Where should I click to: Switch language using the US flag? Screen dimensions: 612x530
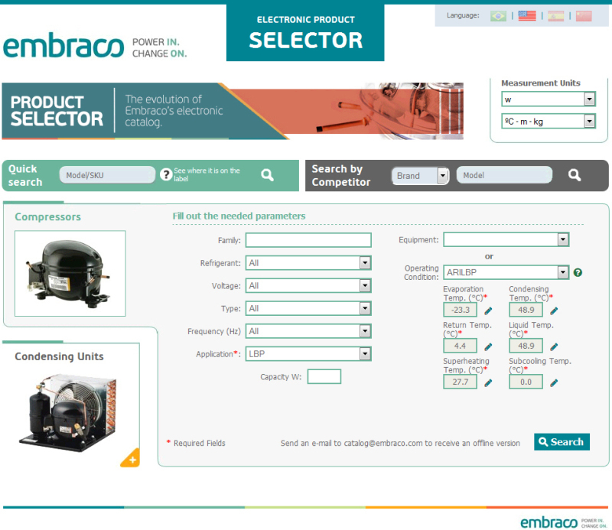[527, 16]
